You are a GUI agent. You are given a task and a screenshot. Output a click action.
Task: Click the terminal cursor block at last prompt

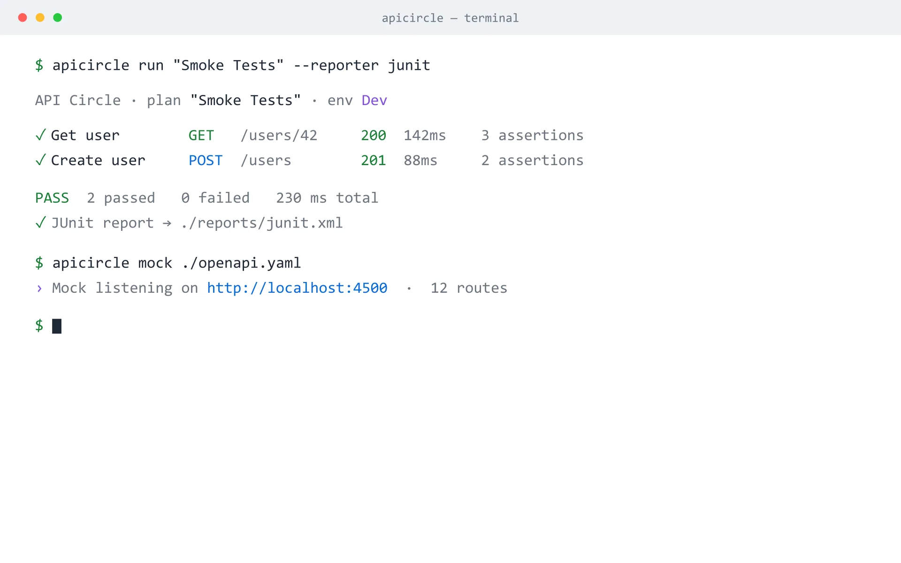(x=57, y=326)
